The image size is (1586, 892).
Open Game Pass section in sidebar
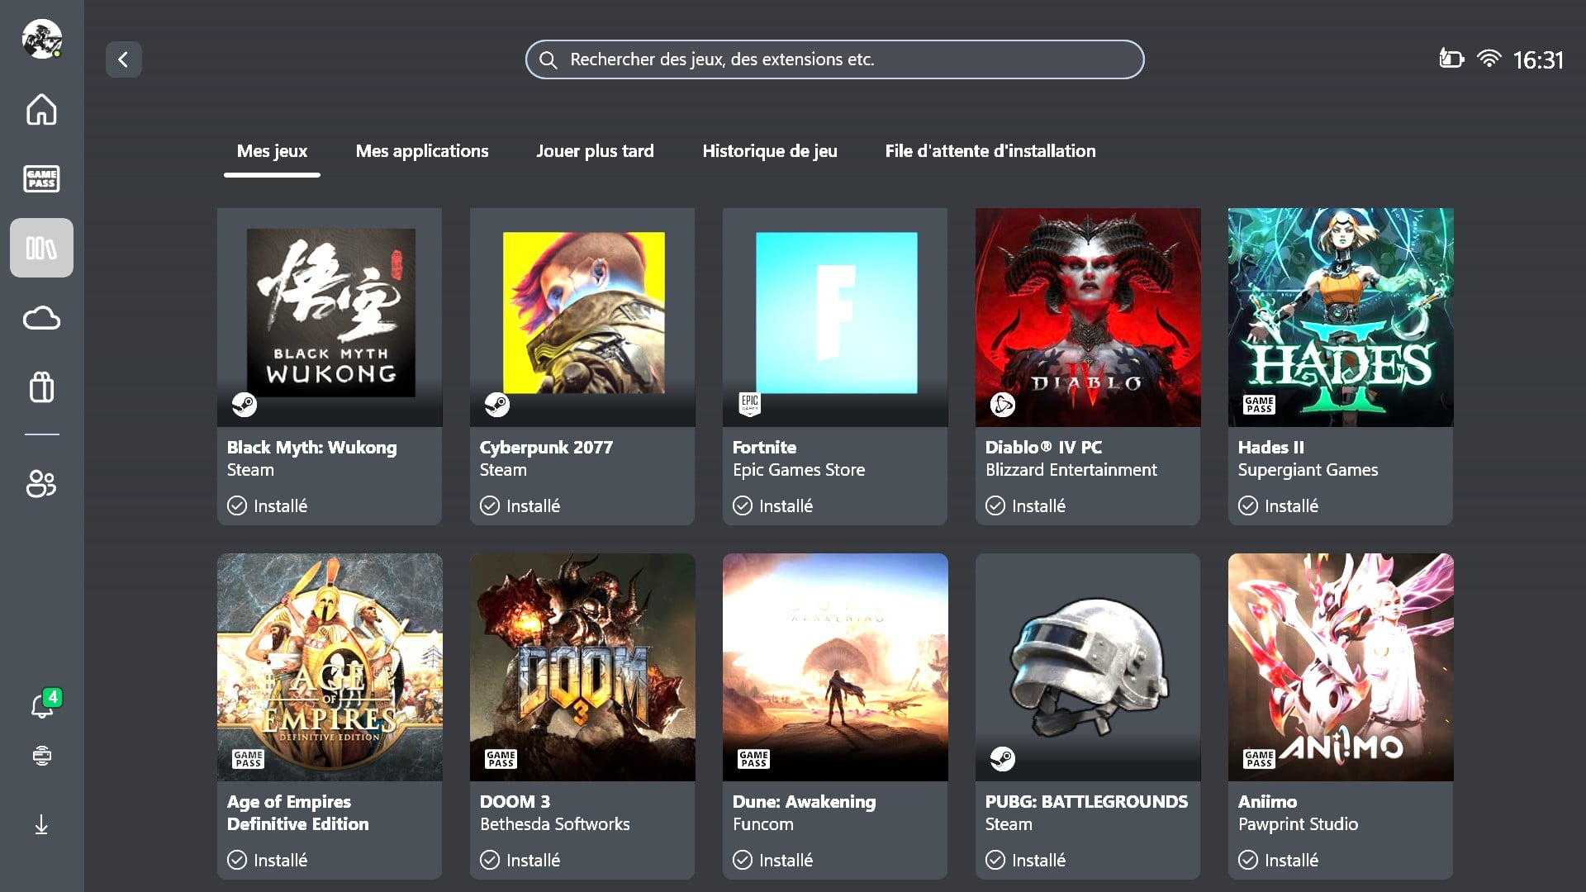click(x=41, y=178)
